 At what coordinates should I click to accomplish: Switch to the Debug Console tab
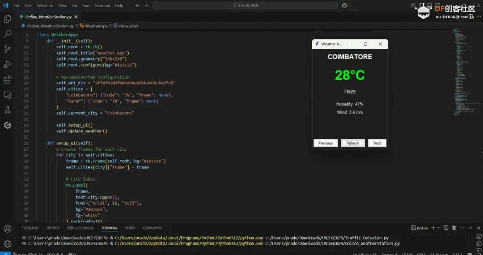[80, 228]
